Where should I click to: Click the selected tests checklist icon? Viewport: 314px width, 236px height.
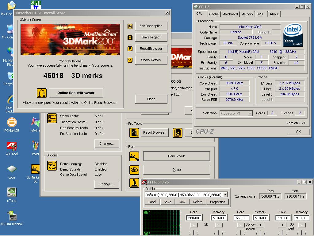click(52, 118)
